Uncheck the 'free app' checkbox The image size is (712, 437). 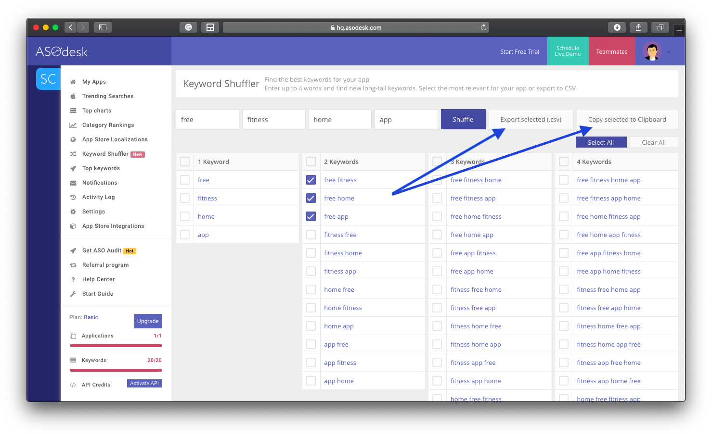coord(311,216)
